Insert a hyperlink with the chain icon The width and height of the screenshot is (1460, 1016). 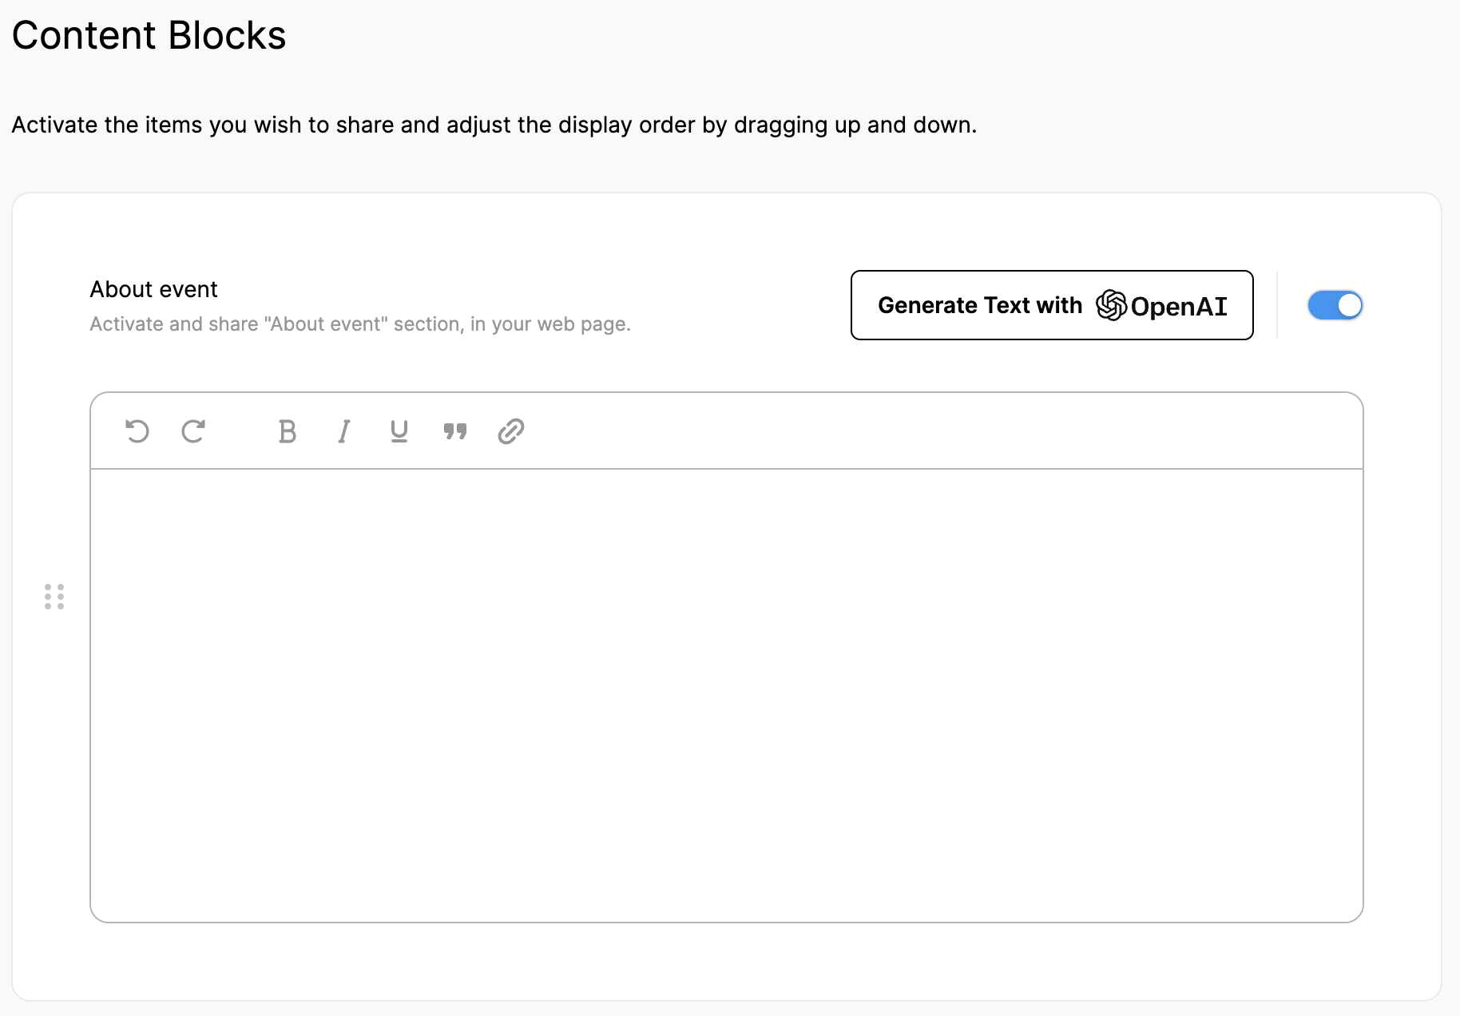click(x=511, y=431)
